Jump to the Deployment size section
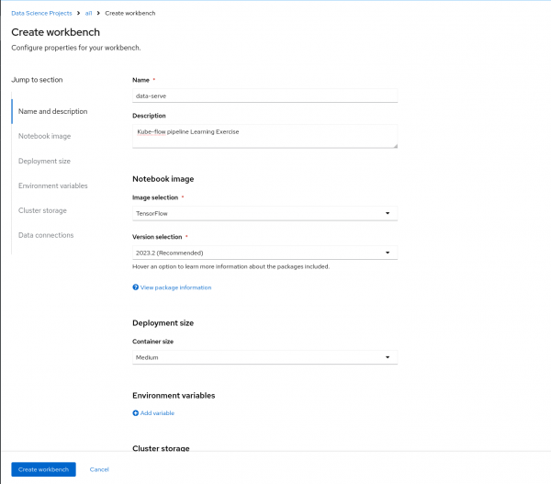Viewport: 551px width, 484px height. tap(46, 161)
